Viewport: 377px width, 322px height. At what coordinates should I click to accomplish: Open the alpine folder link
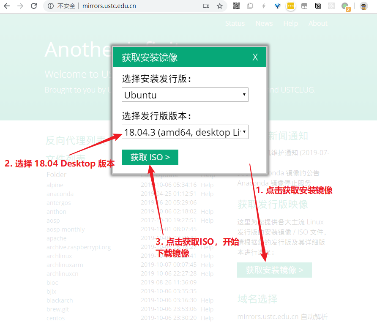point(55,185)
